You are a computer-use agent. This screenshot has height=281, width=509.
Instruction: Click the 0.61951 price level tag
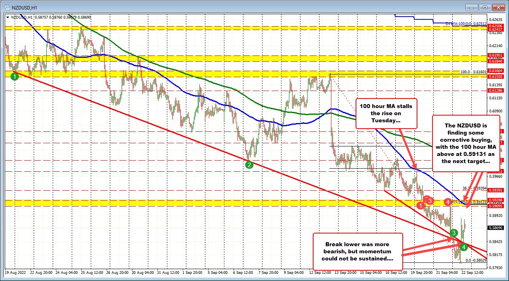[496, 56]
